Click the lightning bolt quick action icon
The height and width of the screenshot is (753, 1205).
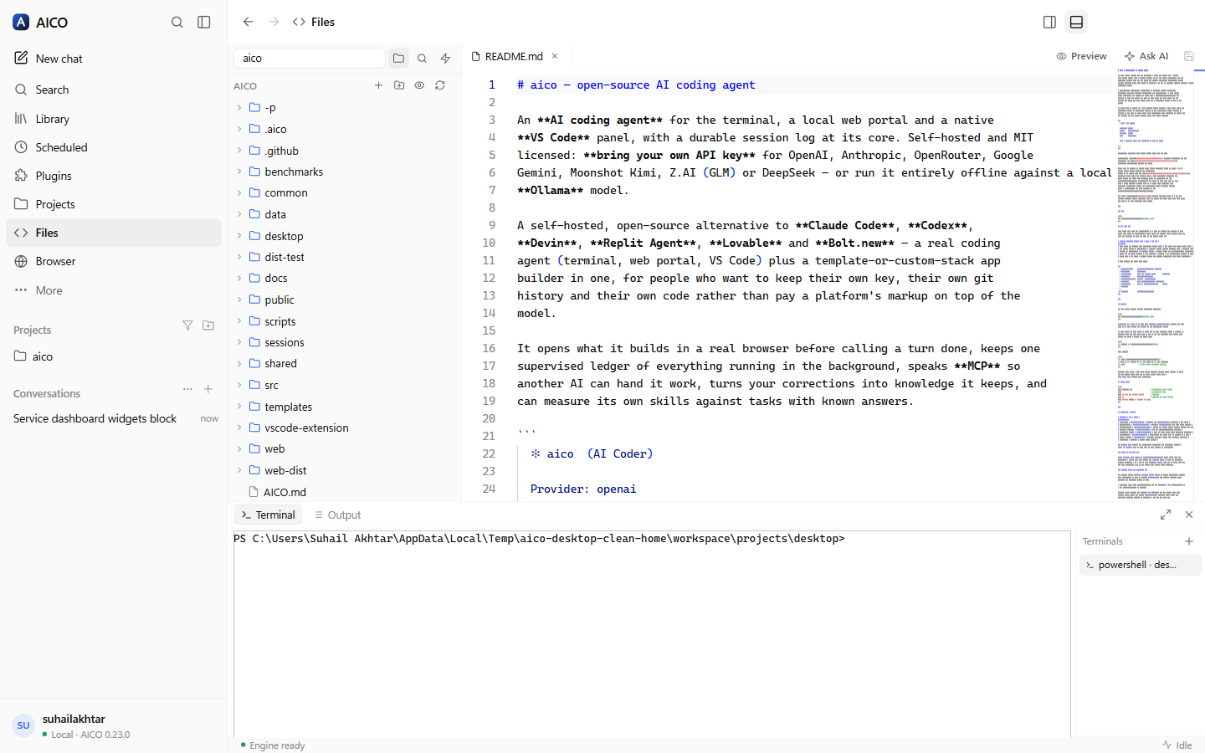445,58
